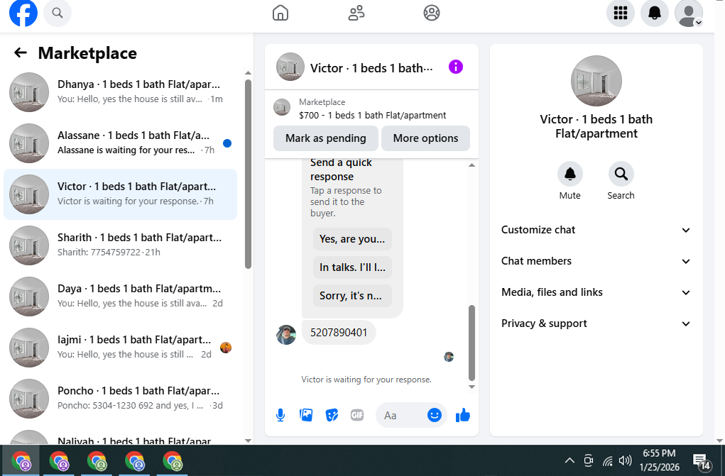Image resolution: width=725 pixels, height=476 pixels.
Task: Click the unread blue dot on Alassane's chat
Action: 227,143
